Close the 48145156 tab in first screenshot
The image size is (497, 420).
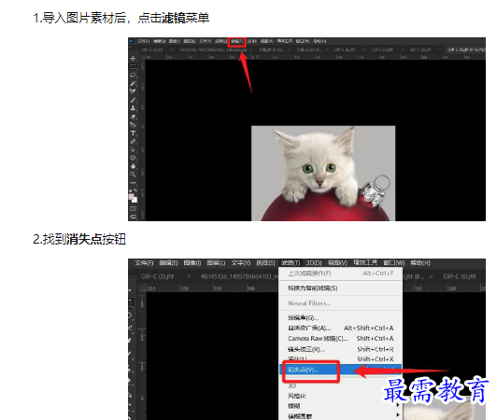pos(250,49)
